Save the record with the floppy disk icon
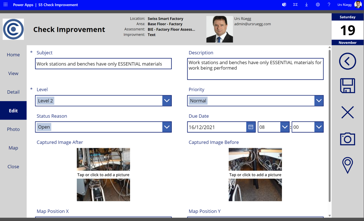Viewport: 364px width, 221px height. (348, 86)
